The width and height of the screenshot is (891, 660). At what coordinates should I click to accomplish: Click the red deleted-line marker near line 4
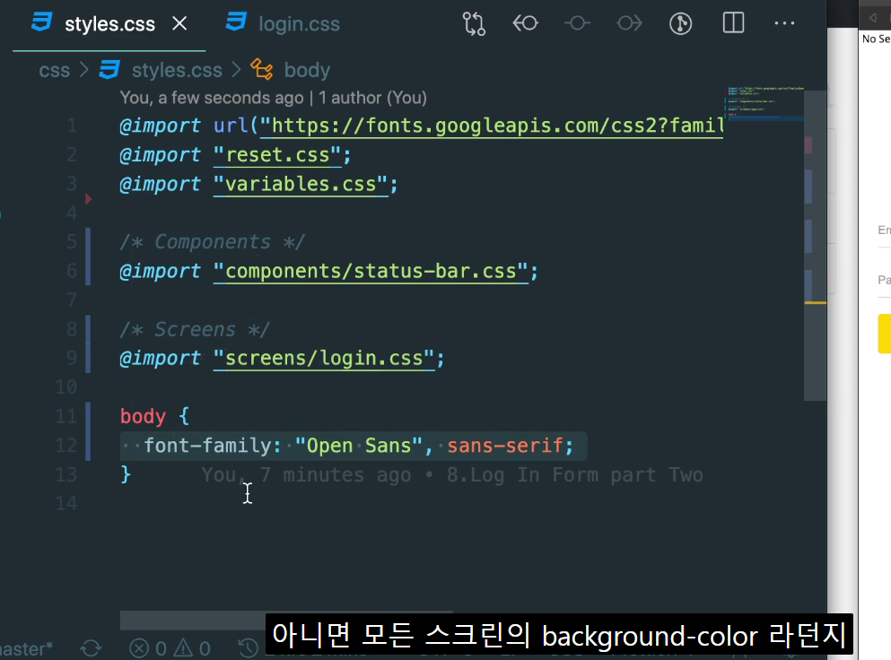(89, 199)
